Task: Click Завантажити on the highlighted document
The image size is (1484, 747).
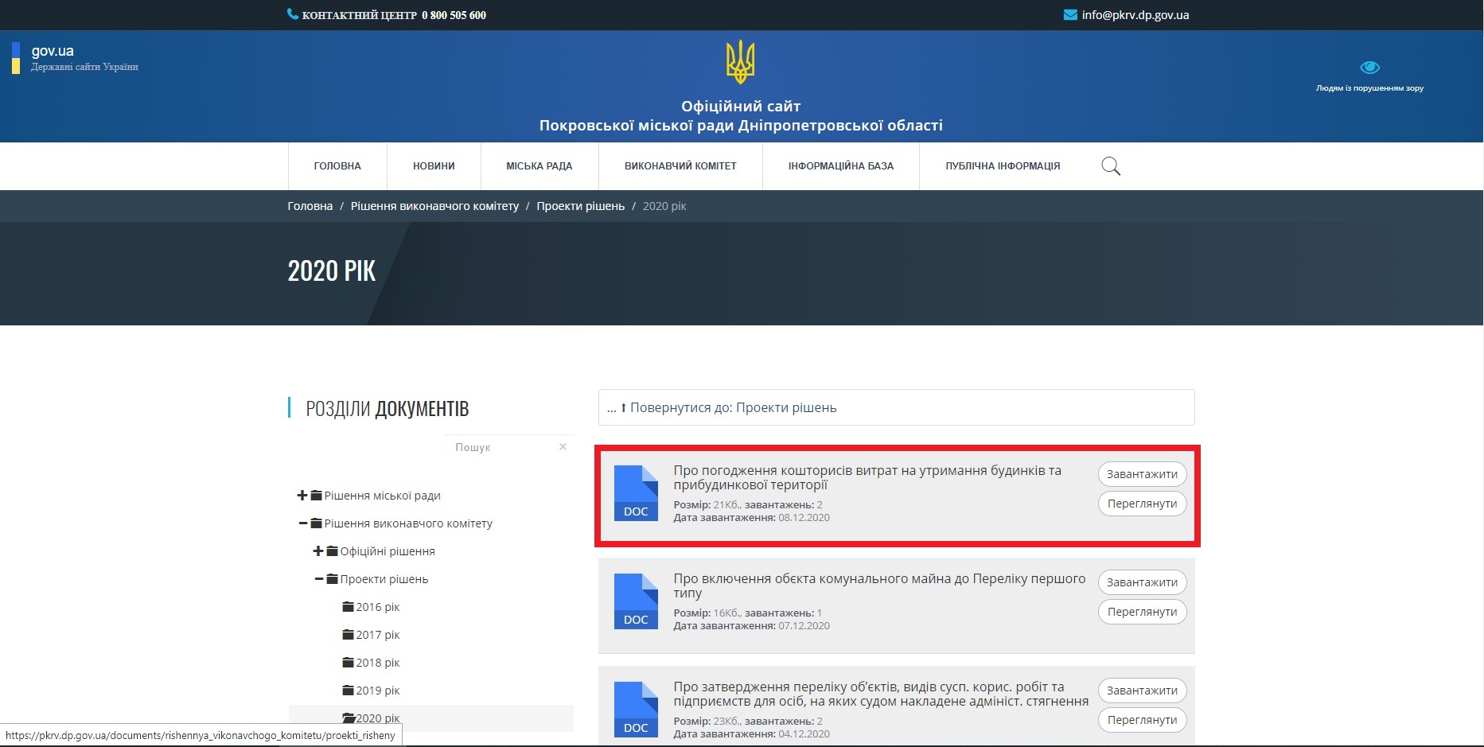Action: (x=1142, y=473)
